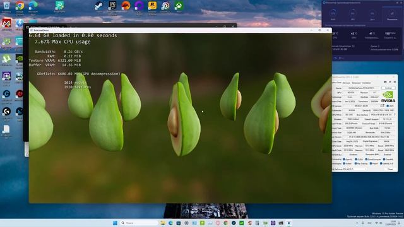Click the refresh icon in the GPU-Z header

(x=390, y=82)
